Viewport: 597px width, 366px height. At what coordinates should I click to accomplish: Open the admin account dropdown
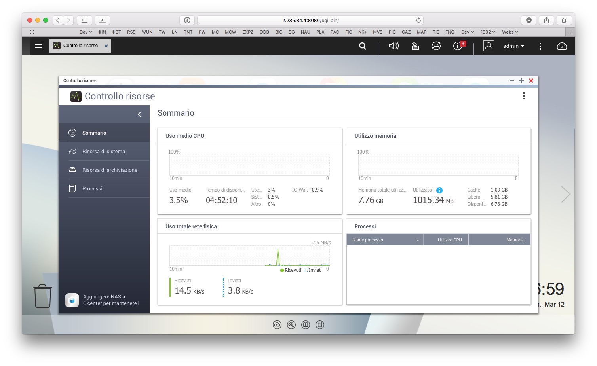tap(513, 46)
